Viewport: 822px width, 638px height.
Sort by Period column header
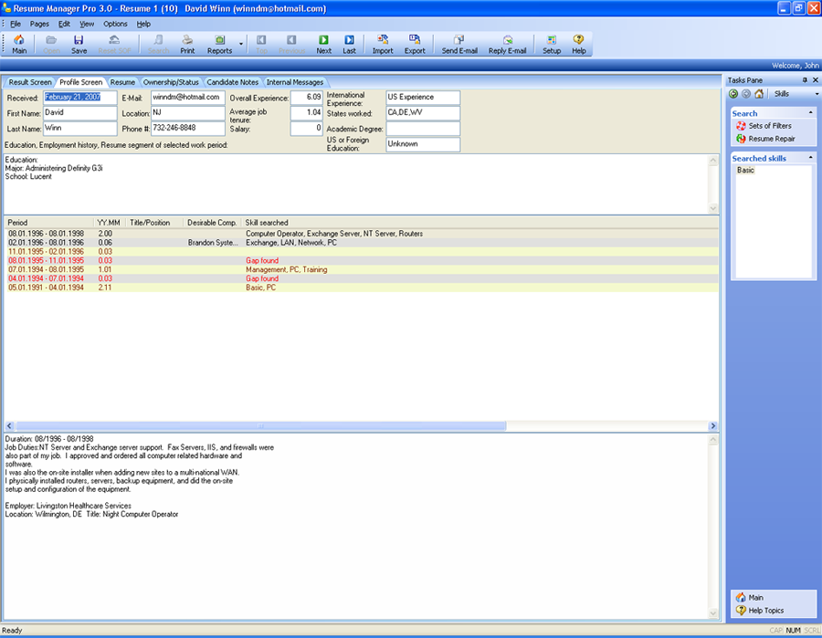coord(49,223)
